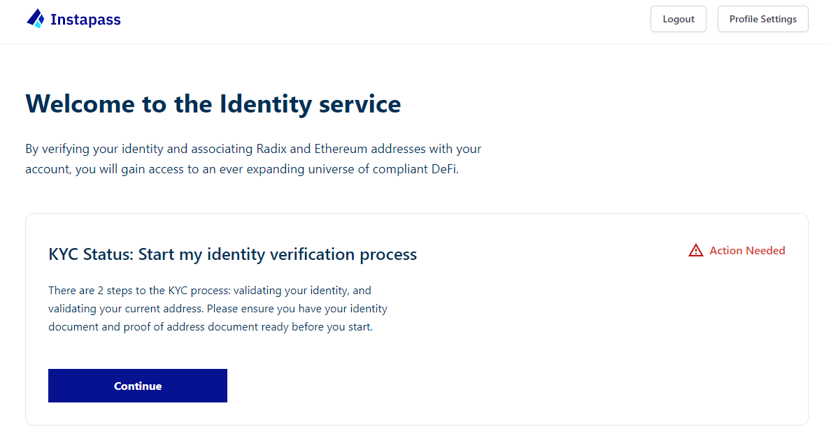Image resolution: width=831 pixels, height=429 pixels.
Task: Click the word DeFi ending the intro paragraph
Action: 444,169
